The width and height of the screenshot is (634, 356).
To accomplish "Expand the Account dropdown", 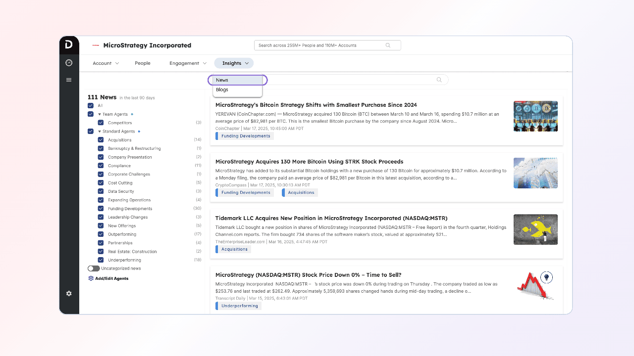I will pos(106,63).
